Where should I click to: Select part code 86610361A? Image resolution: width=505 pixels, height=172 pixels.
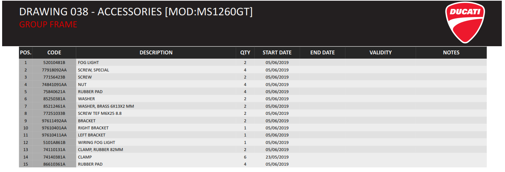54,164
